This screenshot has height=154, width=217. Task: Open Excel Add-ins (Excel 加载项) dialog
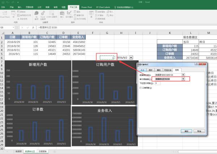43,16
